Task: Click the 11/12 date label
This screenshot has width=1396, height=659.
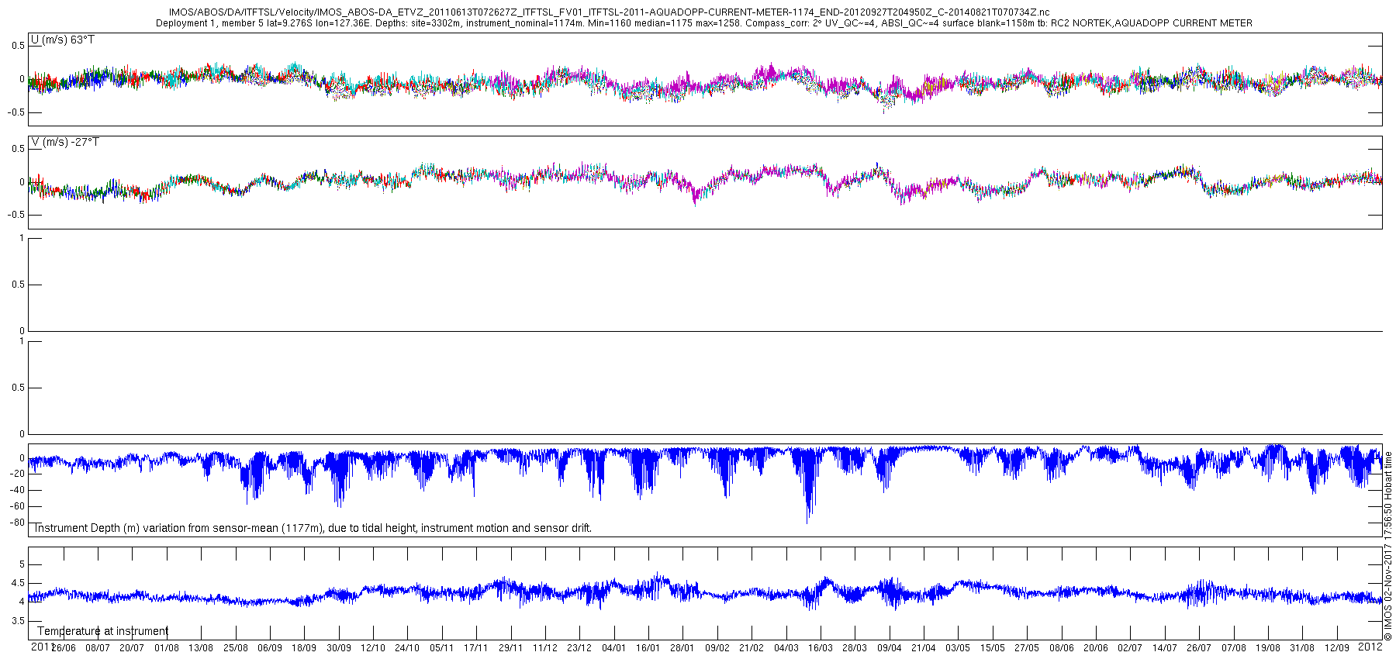Action: click(x=545, y=648)
